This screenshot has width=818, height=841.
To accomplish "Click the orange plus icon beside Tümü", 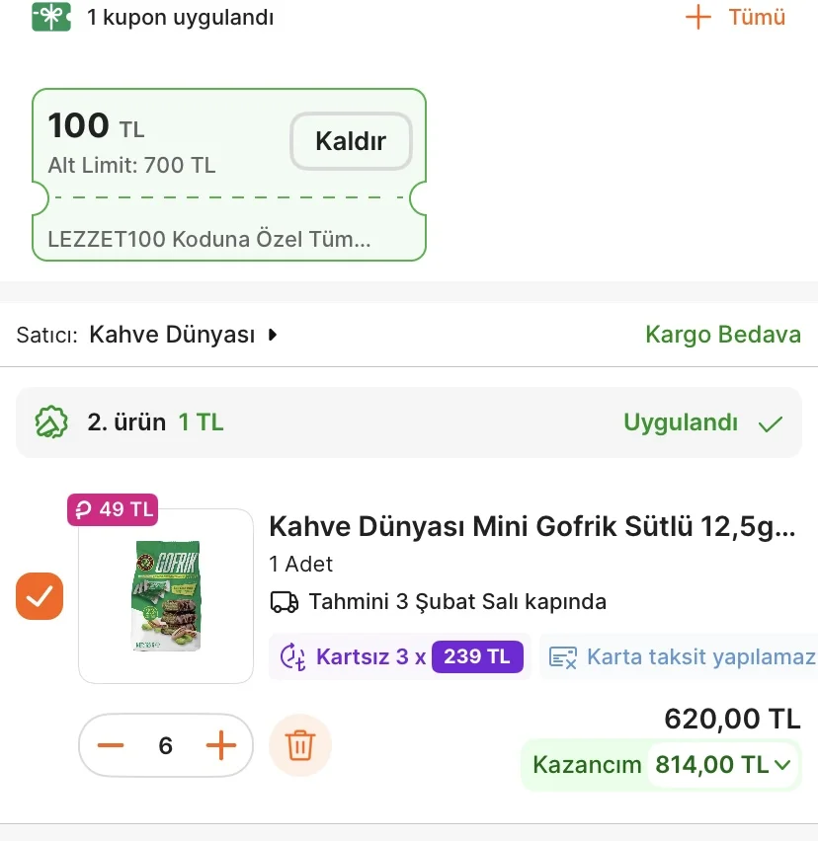I will (x=698, y=17).
